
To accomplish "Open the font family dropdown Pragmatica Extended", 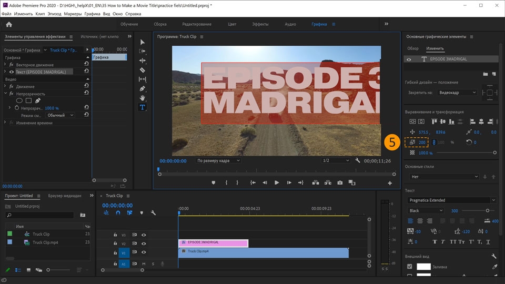I will tap(452, 200).
